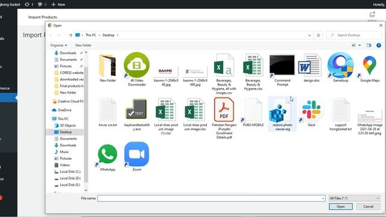Click Desktop in the address breadcrumb
The height and width of the screenshot is (217, 386).
(x=109, y=35)
